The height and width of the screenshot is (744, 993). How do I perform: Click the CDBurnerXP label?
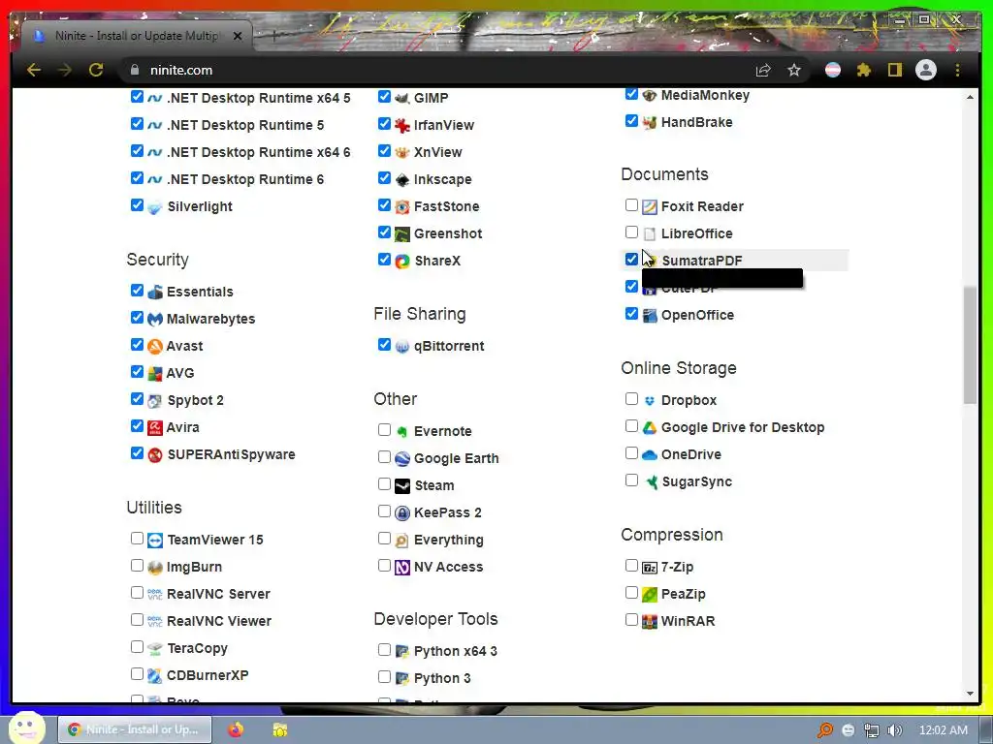208,675
